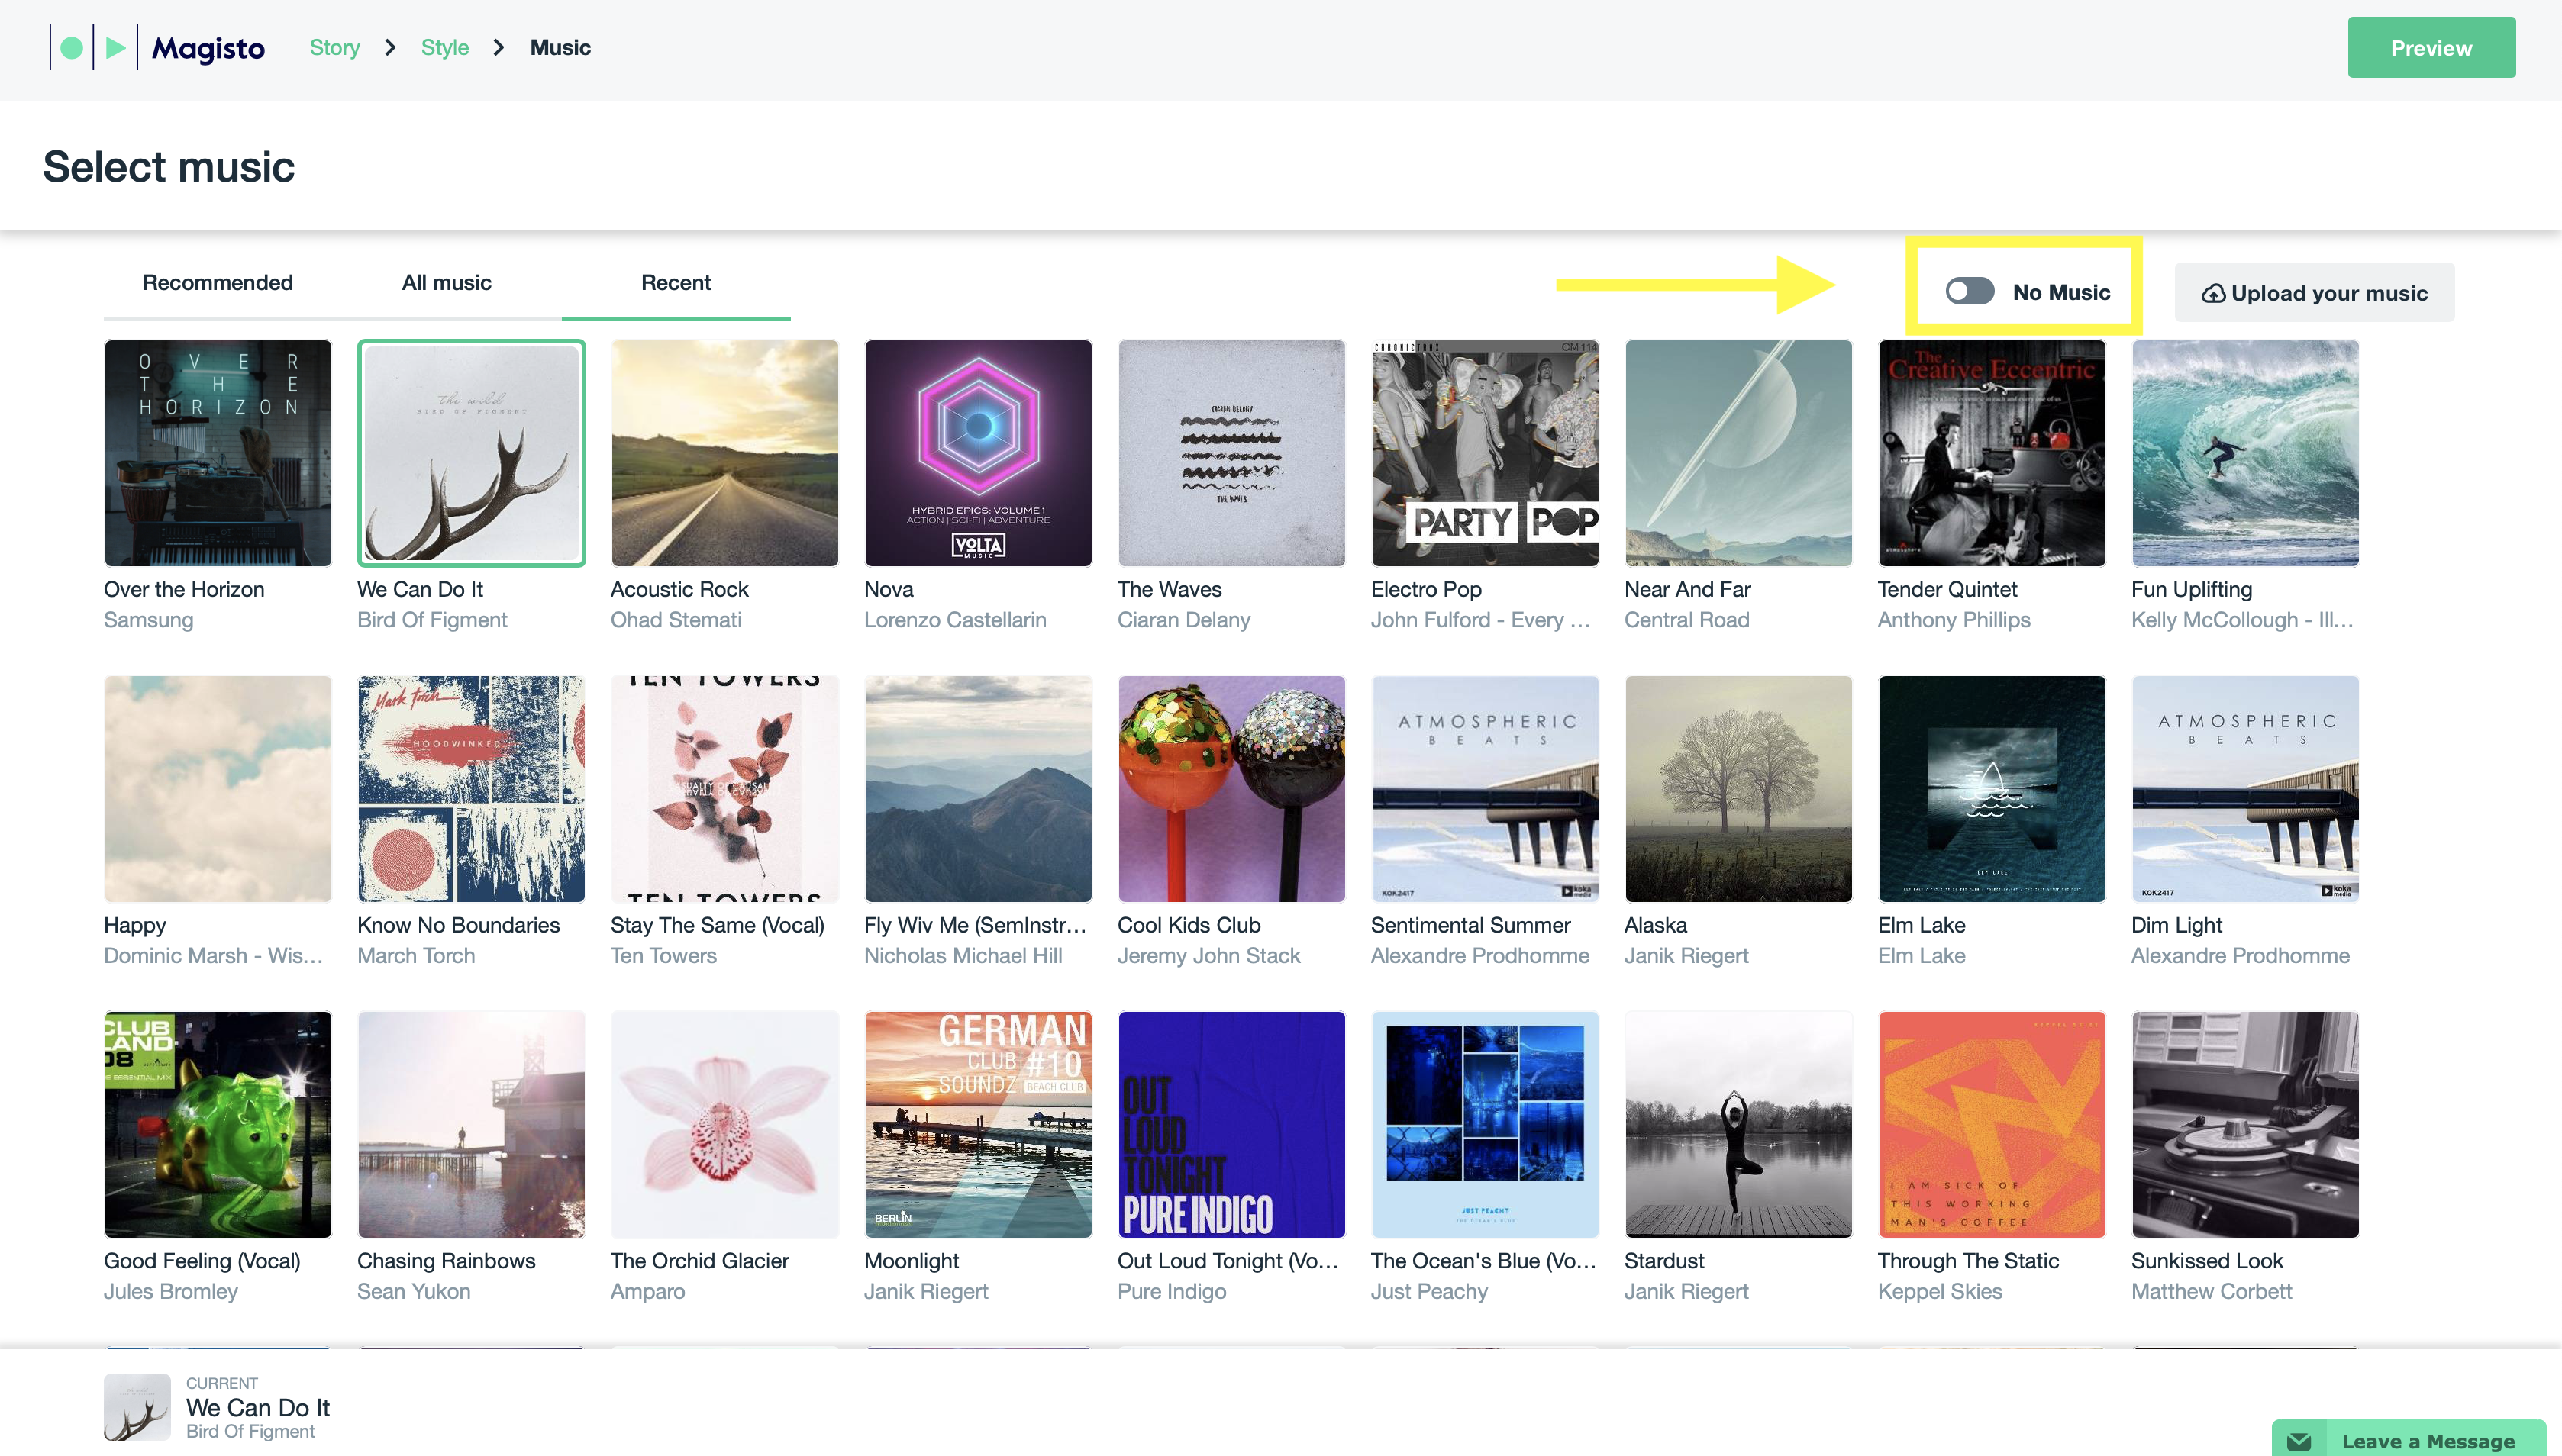Image resolution: width=2562 pixels, height=1456 pixels.
Task: Select Cool Kids Club lollipop cover
Action: [x=1231, y=789]
